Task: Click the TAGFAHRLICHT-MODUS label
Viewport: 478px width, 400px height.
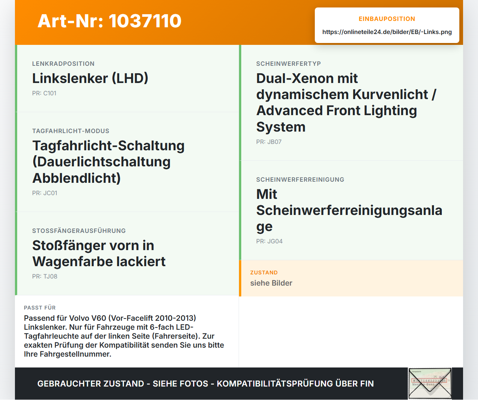Action: point(71,131)
